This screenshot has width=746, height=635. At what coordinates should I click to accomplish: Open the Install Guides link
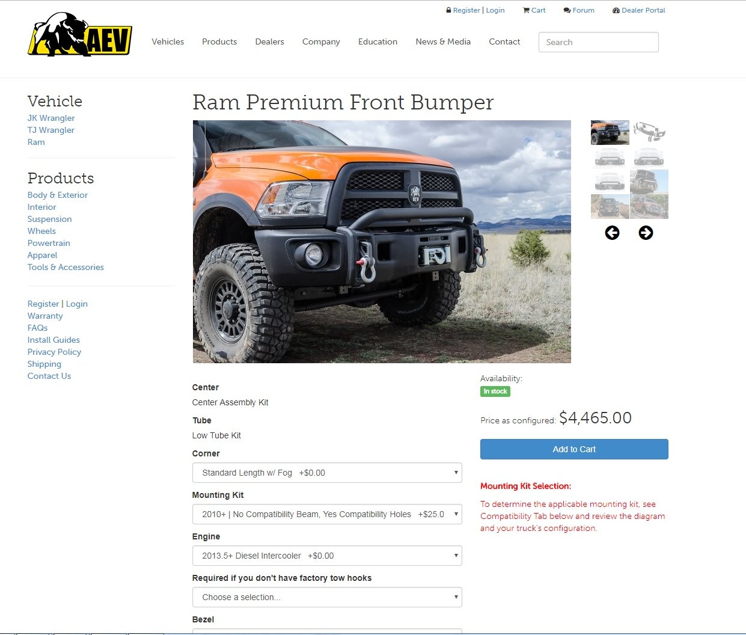(x=54, y=340)
